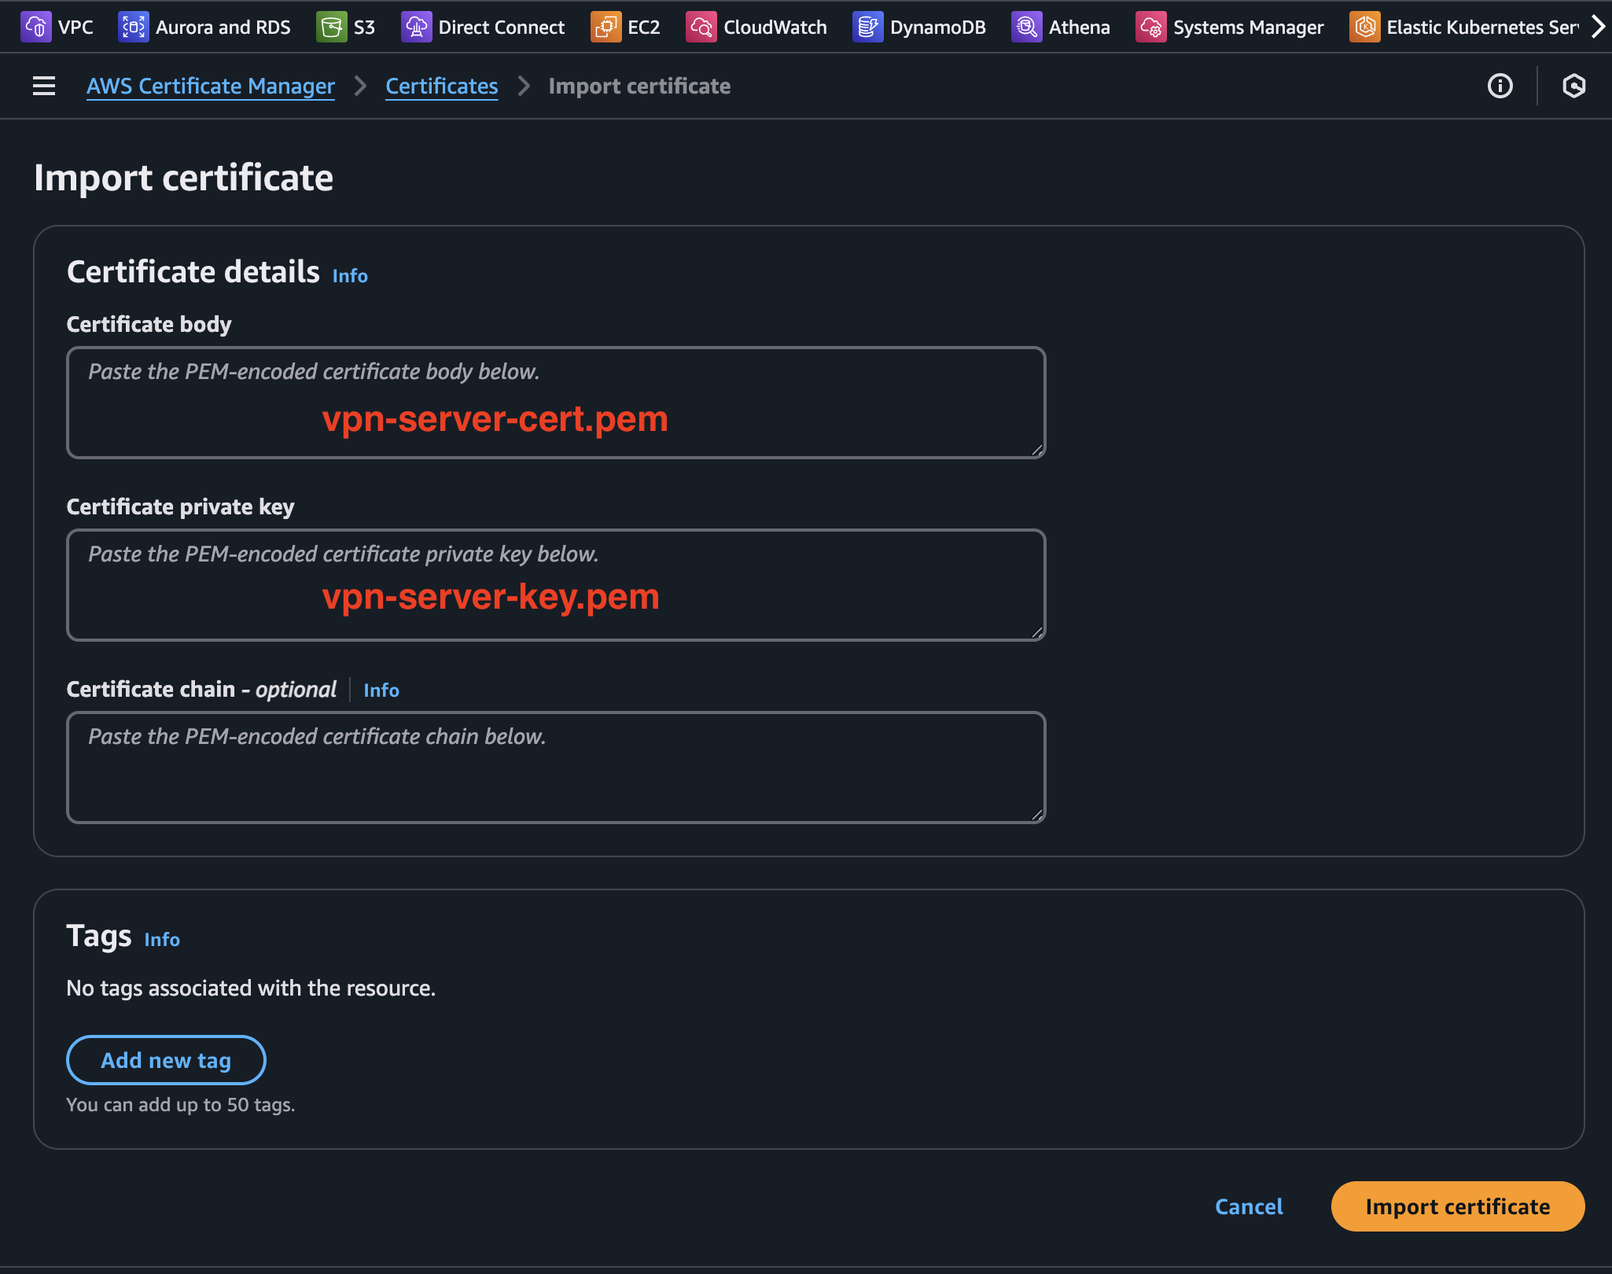
Task: Open the VPC service icon shortcut
Action: 36,27
